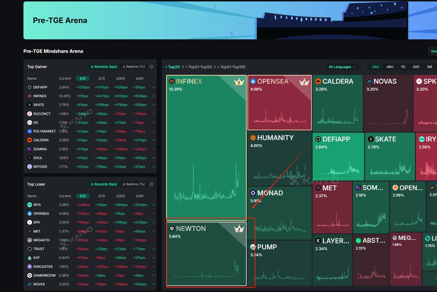Click the DEFIAPP logo in Top Gainer list
The height and width of the screenshot is (292, 437).
coord(29,87)
